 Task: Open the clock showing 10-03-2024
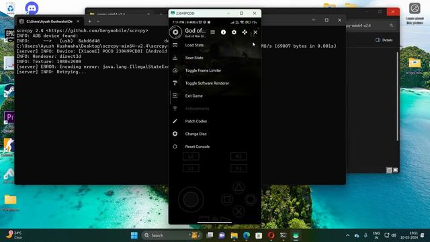click(x=409, y=235)
